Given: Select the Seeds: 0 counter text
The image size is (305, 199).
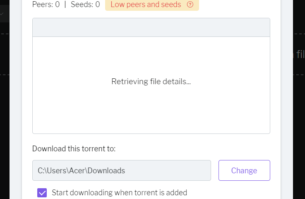Looking at the screenshot, I should click(85, 4).
